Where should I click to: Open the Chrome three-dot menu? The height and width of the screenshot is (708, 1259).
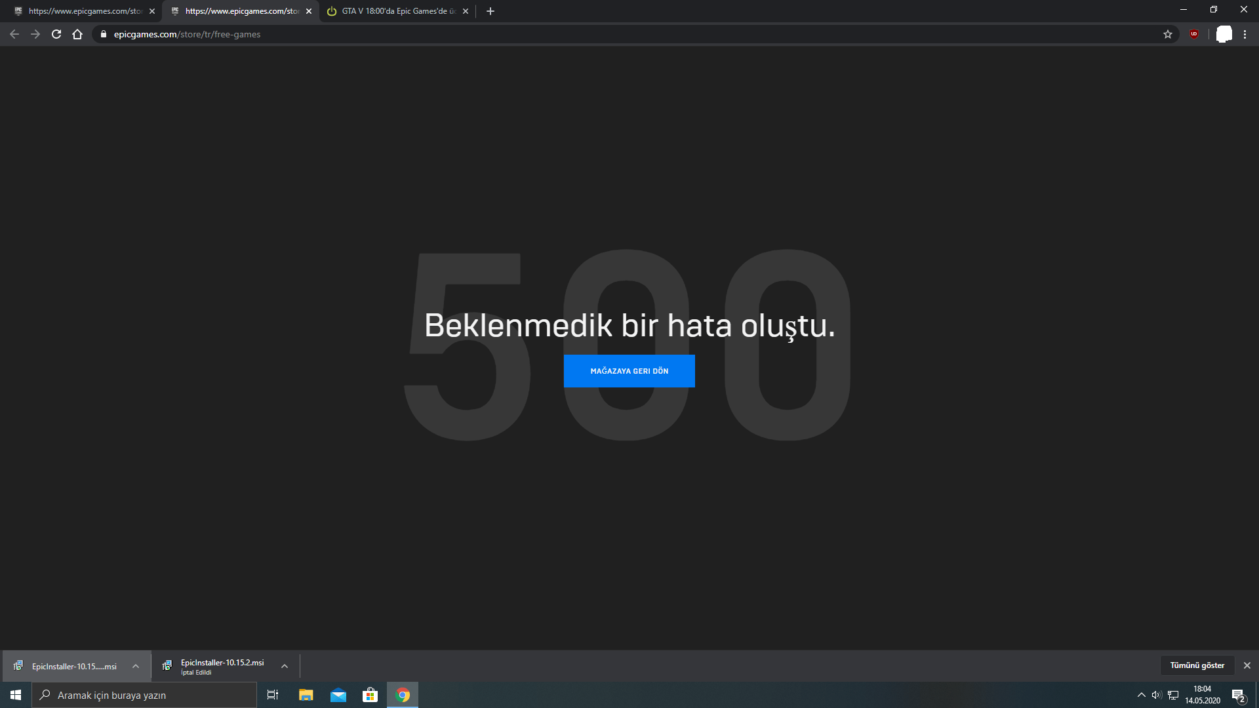click(1245, 34)
